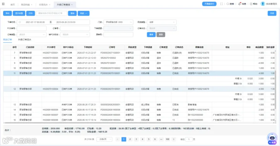
Task: Switch to the 交易流水 tab
Action: click(43, 5)
